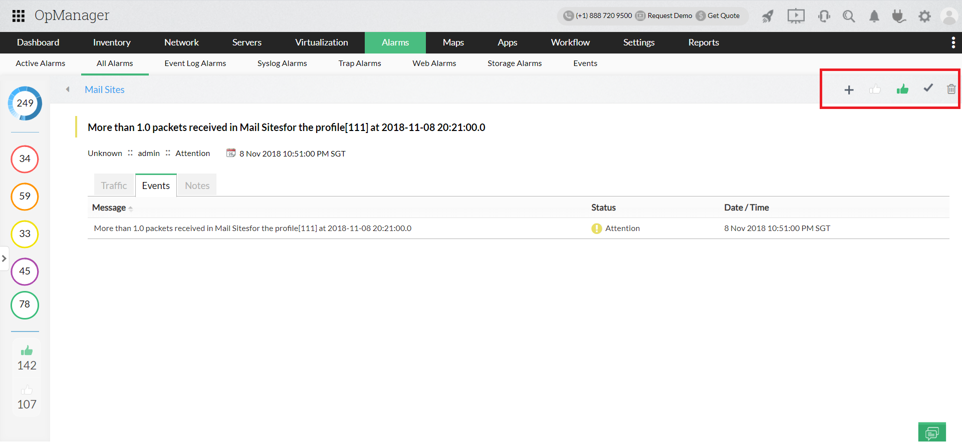Click the Get Quote link
Screen dimensions: 962x443
(724, 15)
